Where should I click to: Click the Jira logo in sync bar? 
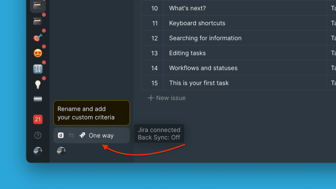(82, 136)
